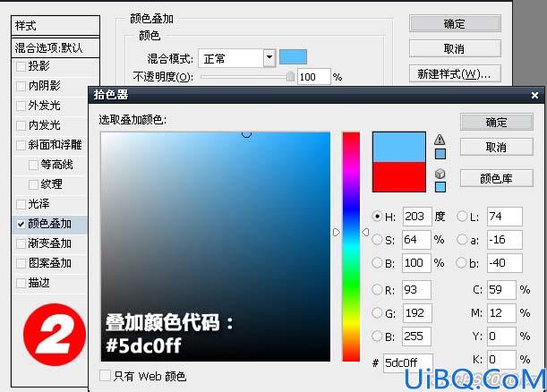Click the M magenta field showing 12
This screenshot has width=547, height=392.
pos(501,313)
